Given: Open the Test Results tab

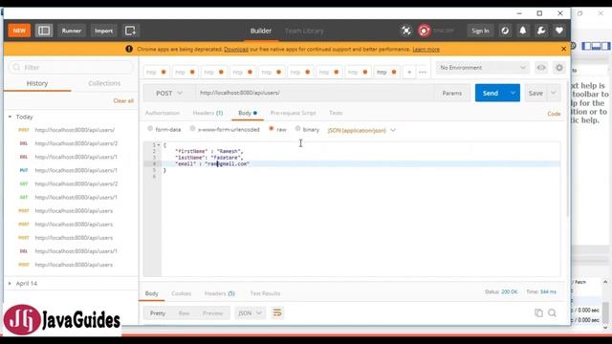Looking at the screenshot, I should point(265,293).
